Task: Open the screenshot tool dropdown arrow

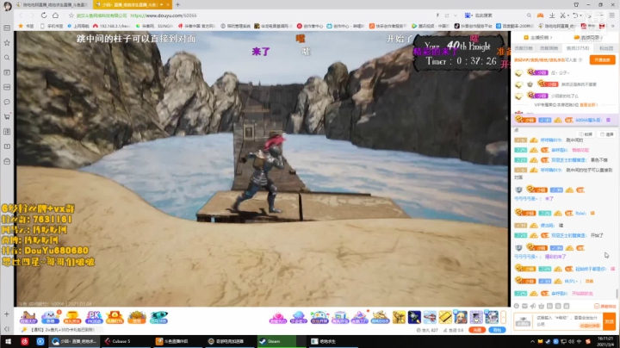Action: click(x=567, y=16)
